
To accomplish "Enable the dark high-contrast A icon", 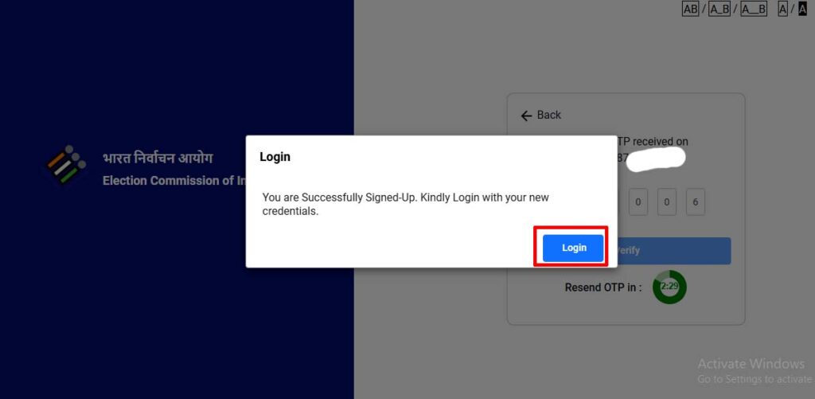I will [802, 9].
